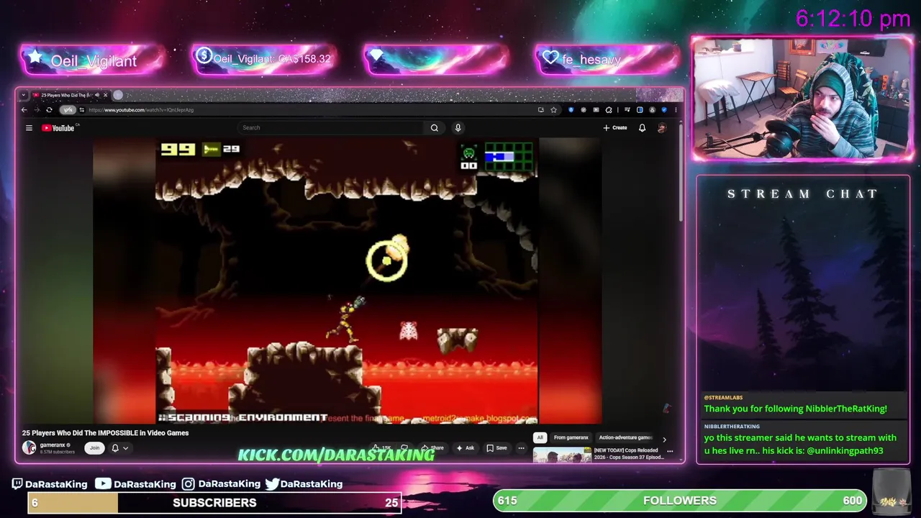Open site settings icon beside the URL
Screen dimensions: 921x518
pos(81,110)
